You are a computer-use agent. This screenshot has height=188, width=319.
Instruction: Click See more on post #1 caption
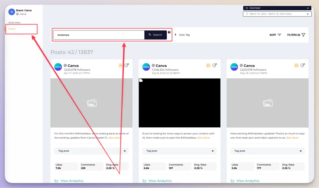pos(115,138)
